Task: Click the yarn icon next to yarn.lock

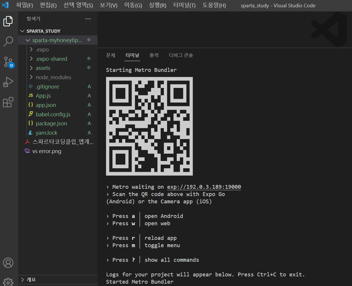Action: [x=30, y=133]
